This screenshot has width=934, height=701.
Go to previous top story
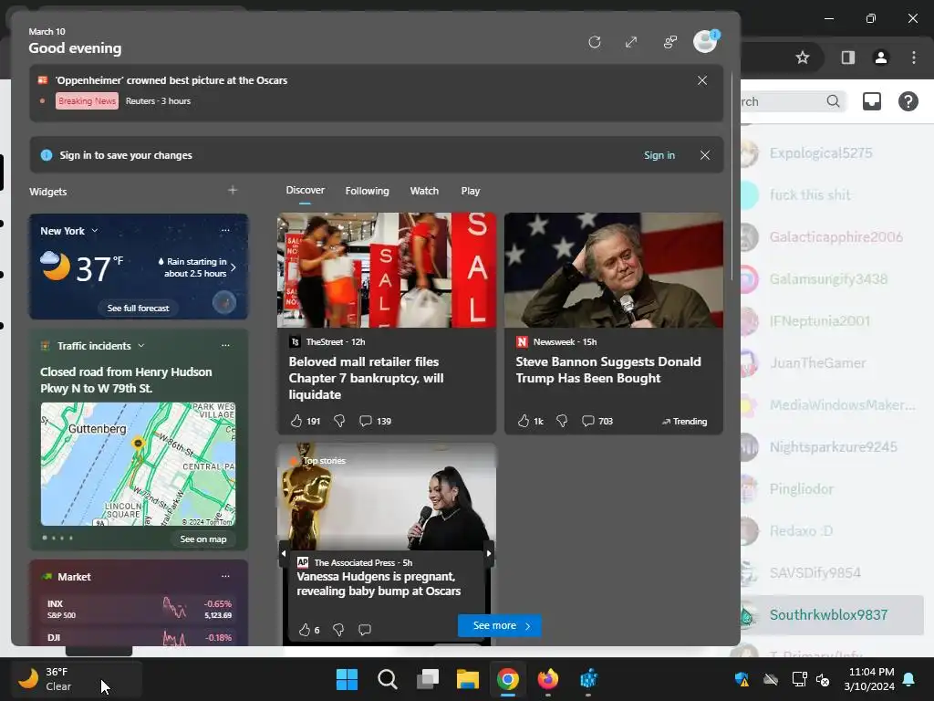(x=283, y=553)
